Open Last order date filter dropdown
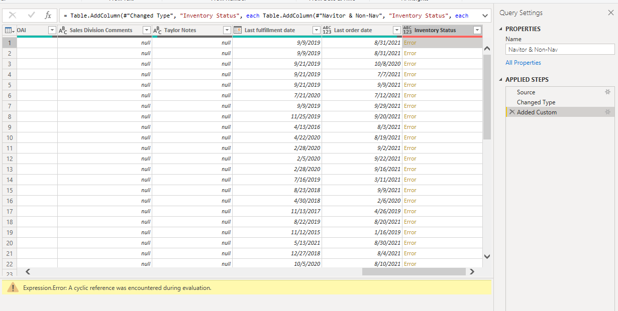The image size is (618, 311). point(396,31)
